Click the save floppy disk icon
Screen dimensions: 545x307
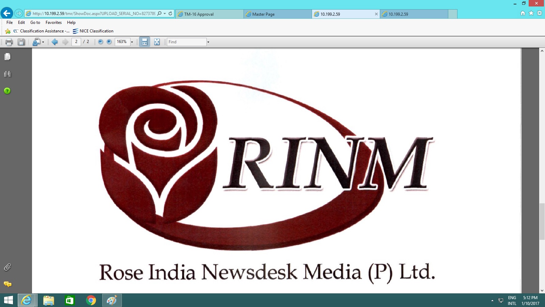pyautogui.click(x=21, y=42)
